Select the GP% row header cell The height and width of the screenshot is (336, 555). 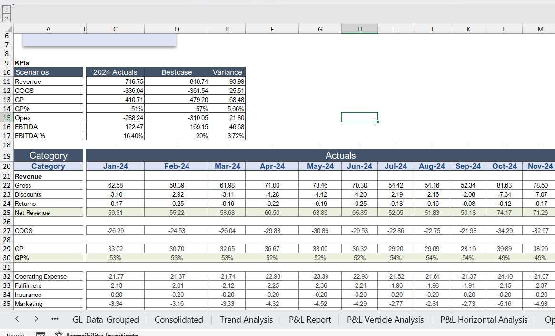[48, 257]
